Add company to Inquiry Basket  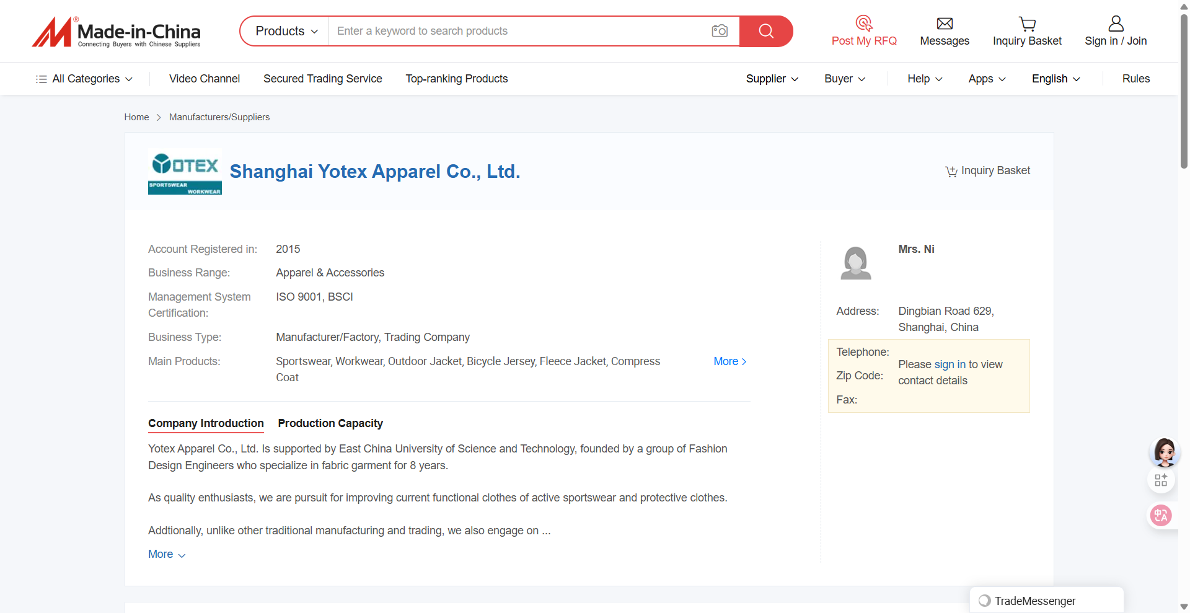pyautogui.click(x=987, y=171)
